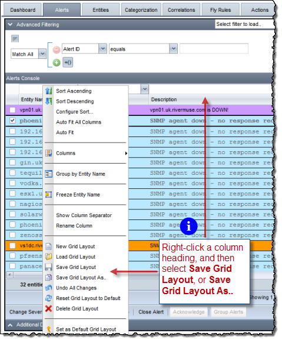The image size is (282, 343).
Task: Check the vpn01.uk row checkbox
Action: point(12,110)
